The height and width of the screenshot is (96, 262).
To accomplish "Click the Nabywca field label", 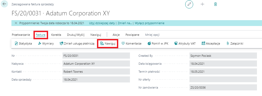I will click(x=17, y=64).
